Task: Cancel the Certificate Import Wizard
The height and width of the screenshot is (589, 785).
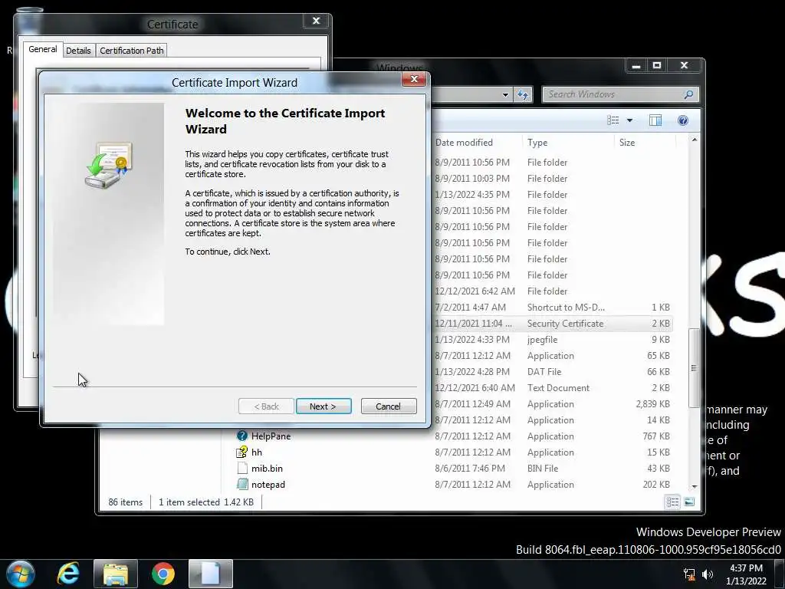Action: [x=389, y=406]
